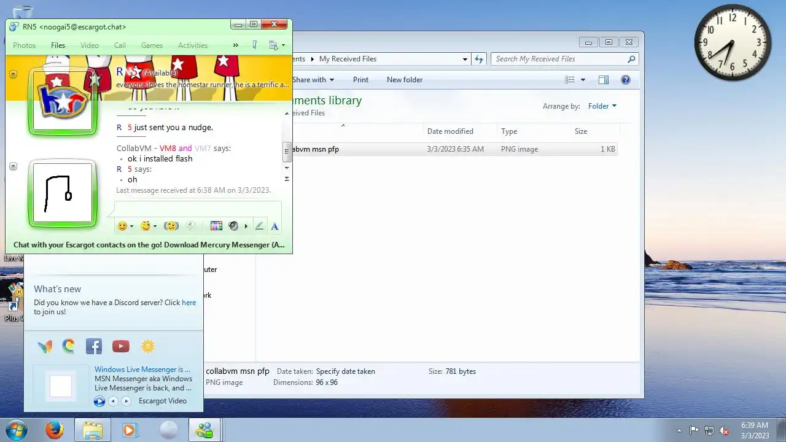Click the Mercury Messenger download banner
786x442 pixels.
click(149, 244)
